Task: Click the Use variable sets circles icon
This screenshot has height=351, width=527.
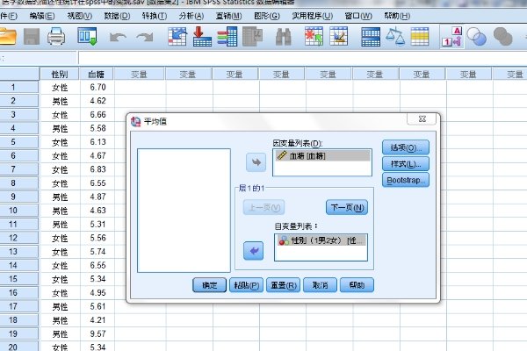Action: tap(477, 36)
